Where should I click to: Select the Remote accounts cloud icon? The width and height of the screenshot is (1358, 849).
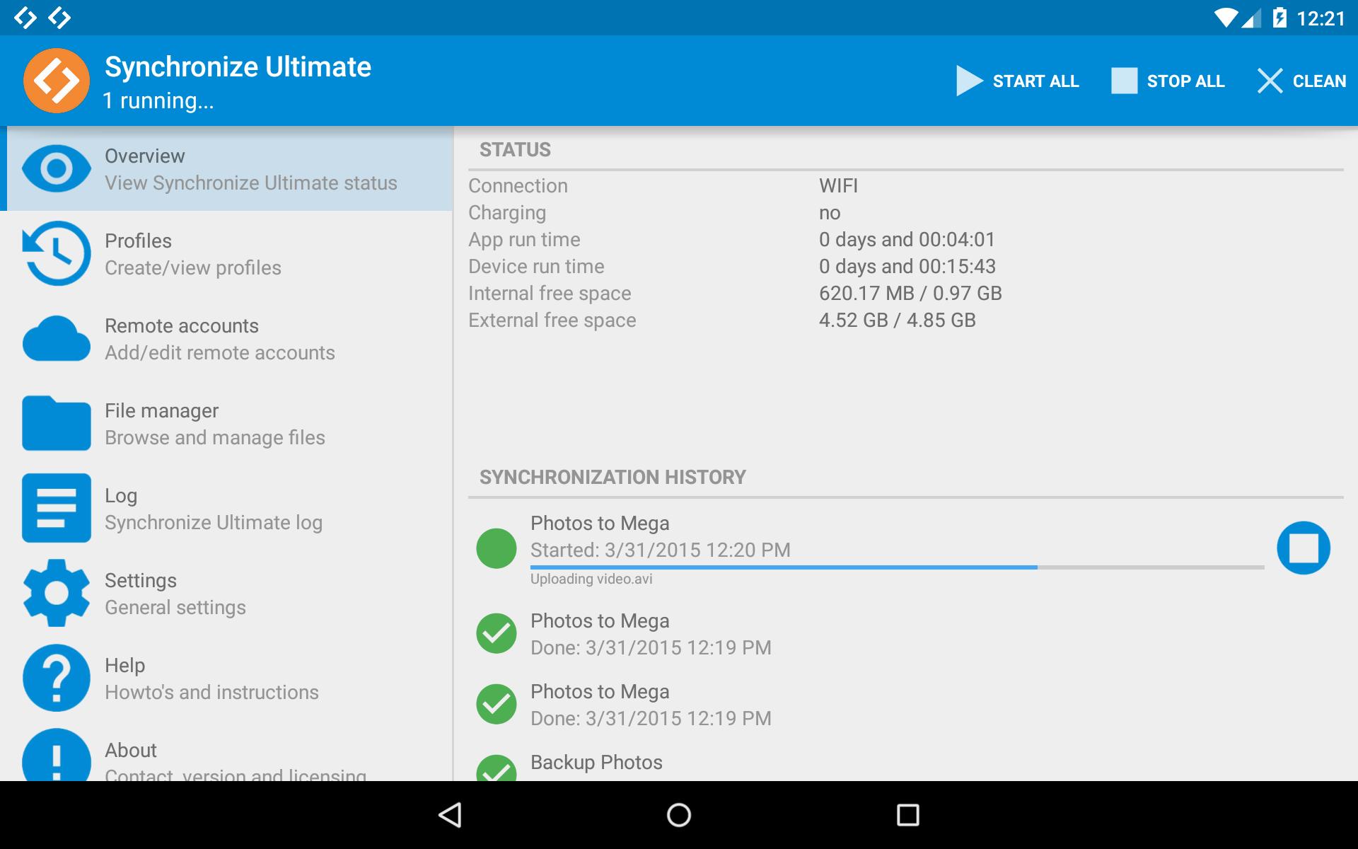tap(57, 338)
